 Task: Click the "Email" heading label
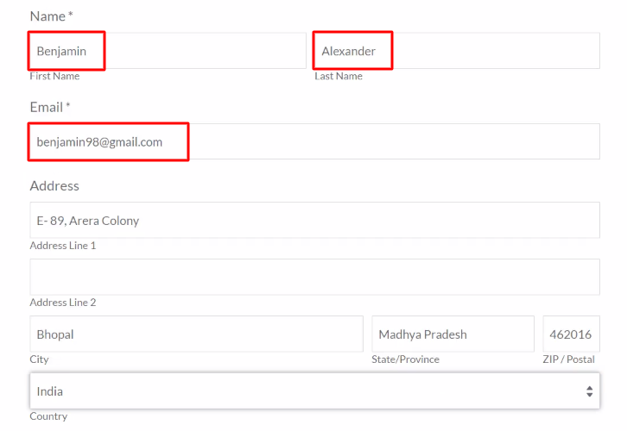point(47,107)
